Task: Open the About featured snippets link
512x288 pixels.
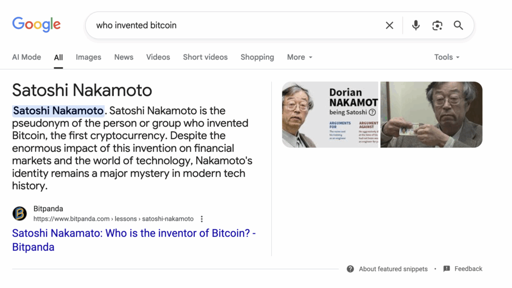Action: pyautogui.click(x=393, y=269)
